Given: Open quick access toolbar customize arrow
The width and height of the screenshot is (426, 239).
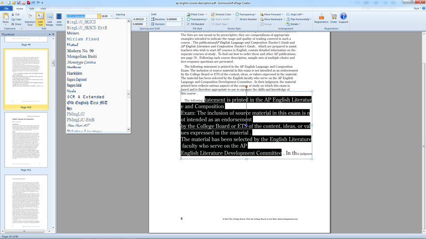Looking at the screenshot, I should (x=43, y=3).
